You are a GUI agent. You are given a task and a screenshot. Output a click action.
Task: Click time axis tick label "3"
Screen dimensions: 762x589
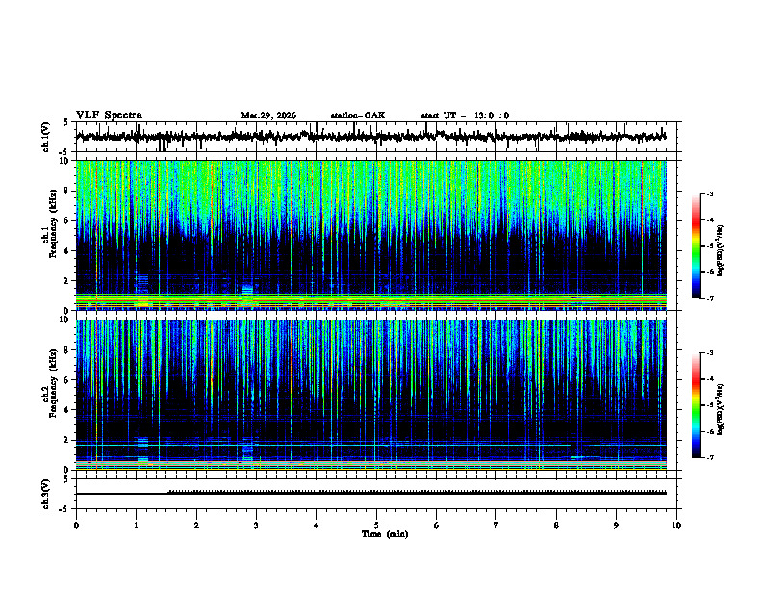pyautogui.click(x=256, y=525)
